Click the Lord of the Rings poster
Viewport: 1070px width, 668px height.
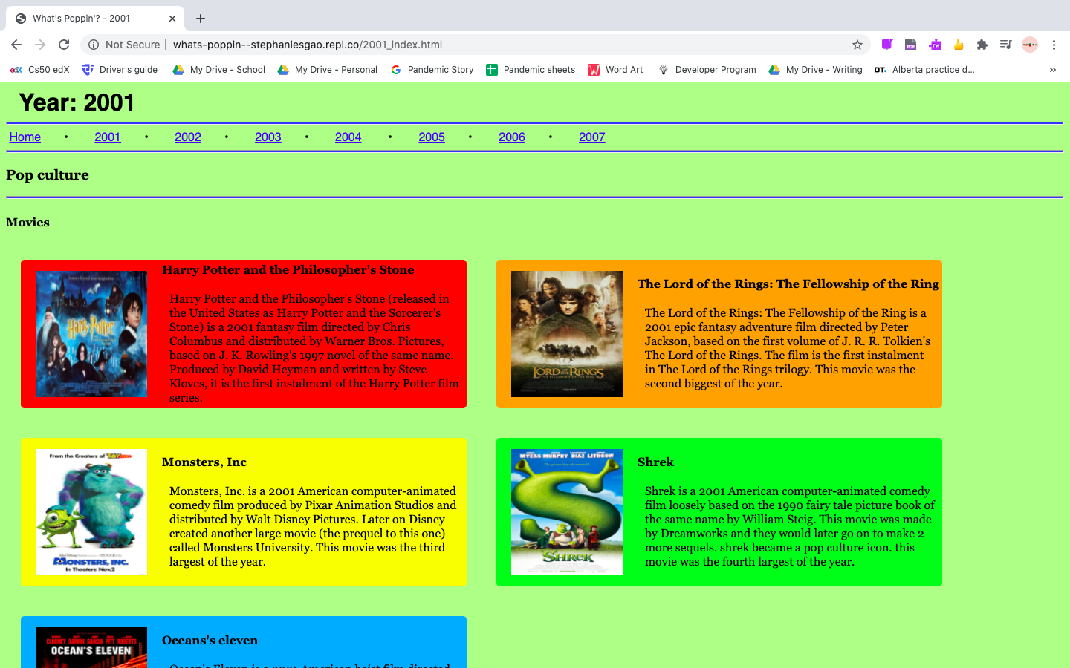567,334
